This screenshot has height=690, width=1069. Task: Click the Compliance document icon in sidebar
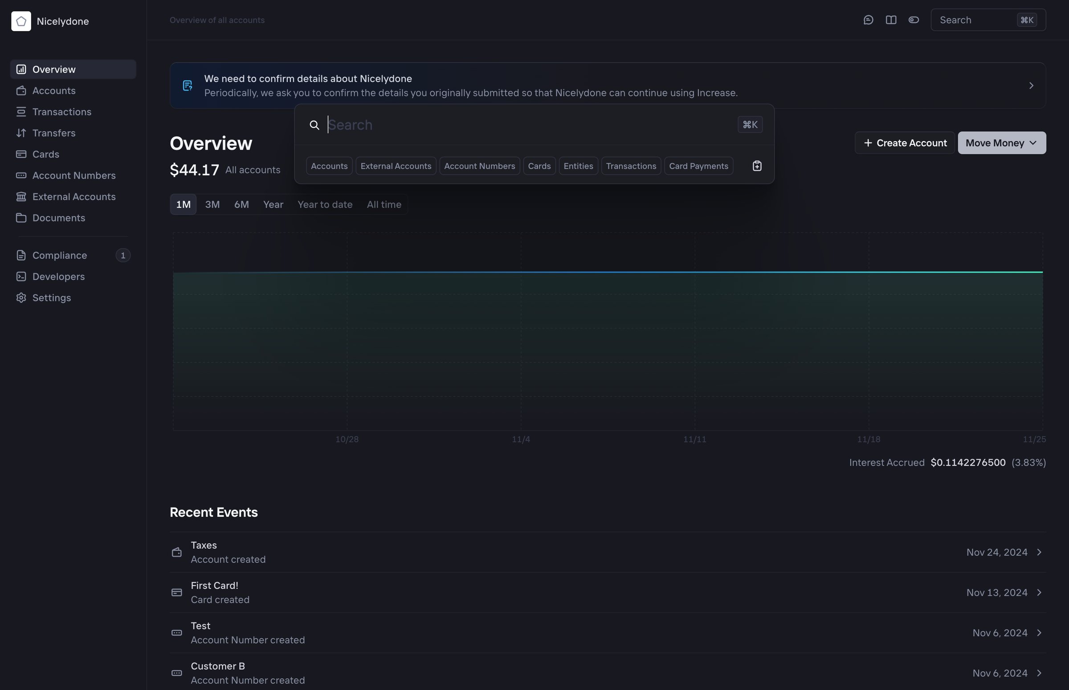pos(21,255)
